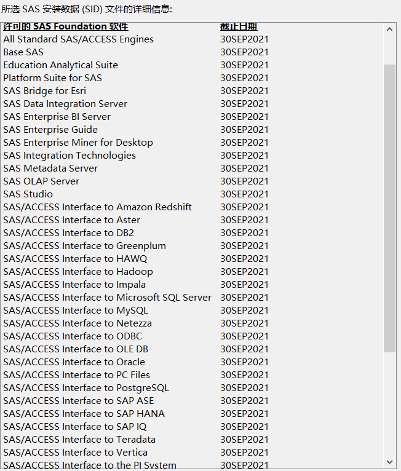Screen dimensions: 401x471
Task: Click the vertical scrollbar thumb
Action: pyautogui.click(x=389, y=208)
